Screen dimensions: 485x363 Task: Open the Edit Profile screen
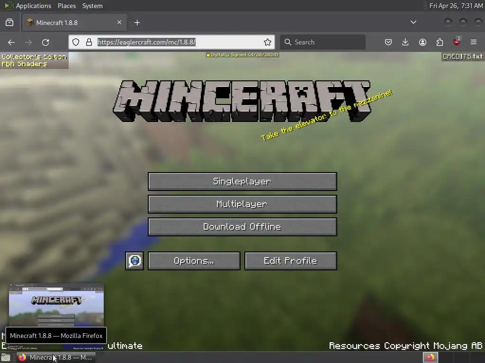tap(290, 261)
